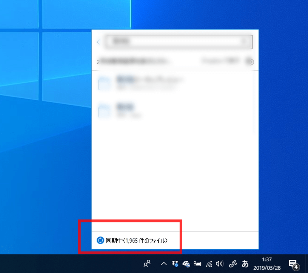308x273 pixels.
Task: Open the clock showing 1:37 2019/03/28
Action: [x=267, y=264]
